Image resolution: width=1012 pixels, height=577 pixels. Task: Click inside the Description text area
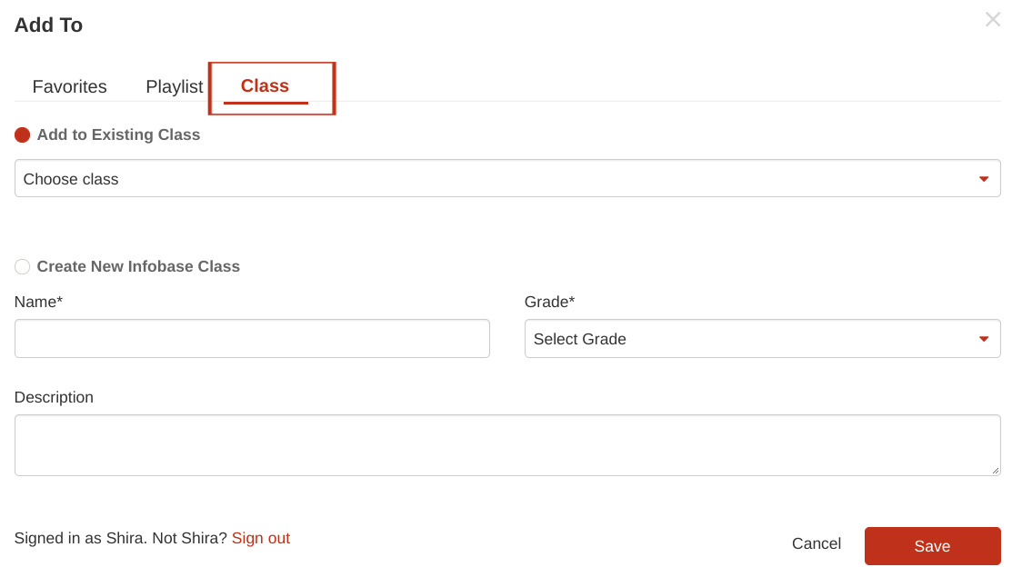(507, 445)
